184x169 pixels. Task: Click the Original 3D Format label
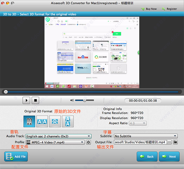click(x=38, y=111)
